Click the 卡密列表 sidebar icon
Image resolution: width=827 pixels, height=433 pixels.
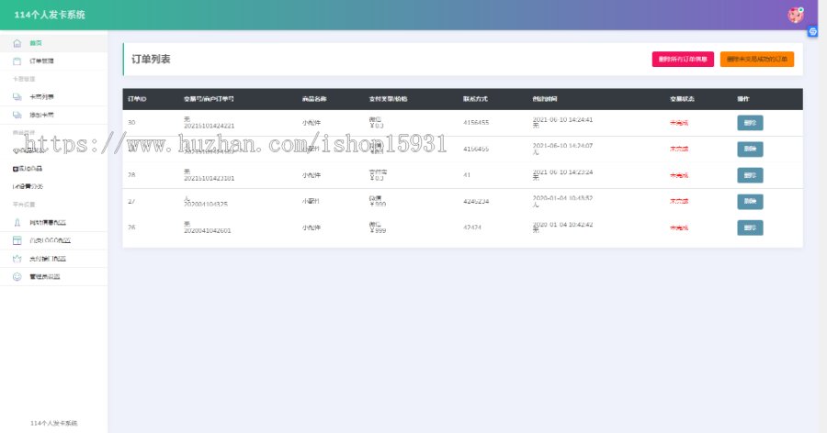(17, 97)
